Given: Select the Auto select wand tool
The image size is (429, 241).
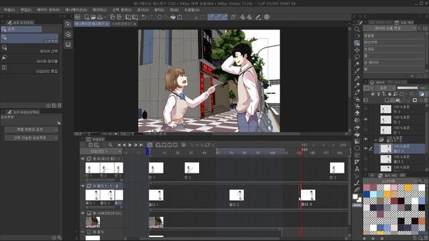Looking at the screenshot, I should click(357, 64).
